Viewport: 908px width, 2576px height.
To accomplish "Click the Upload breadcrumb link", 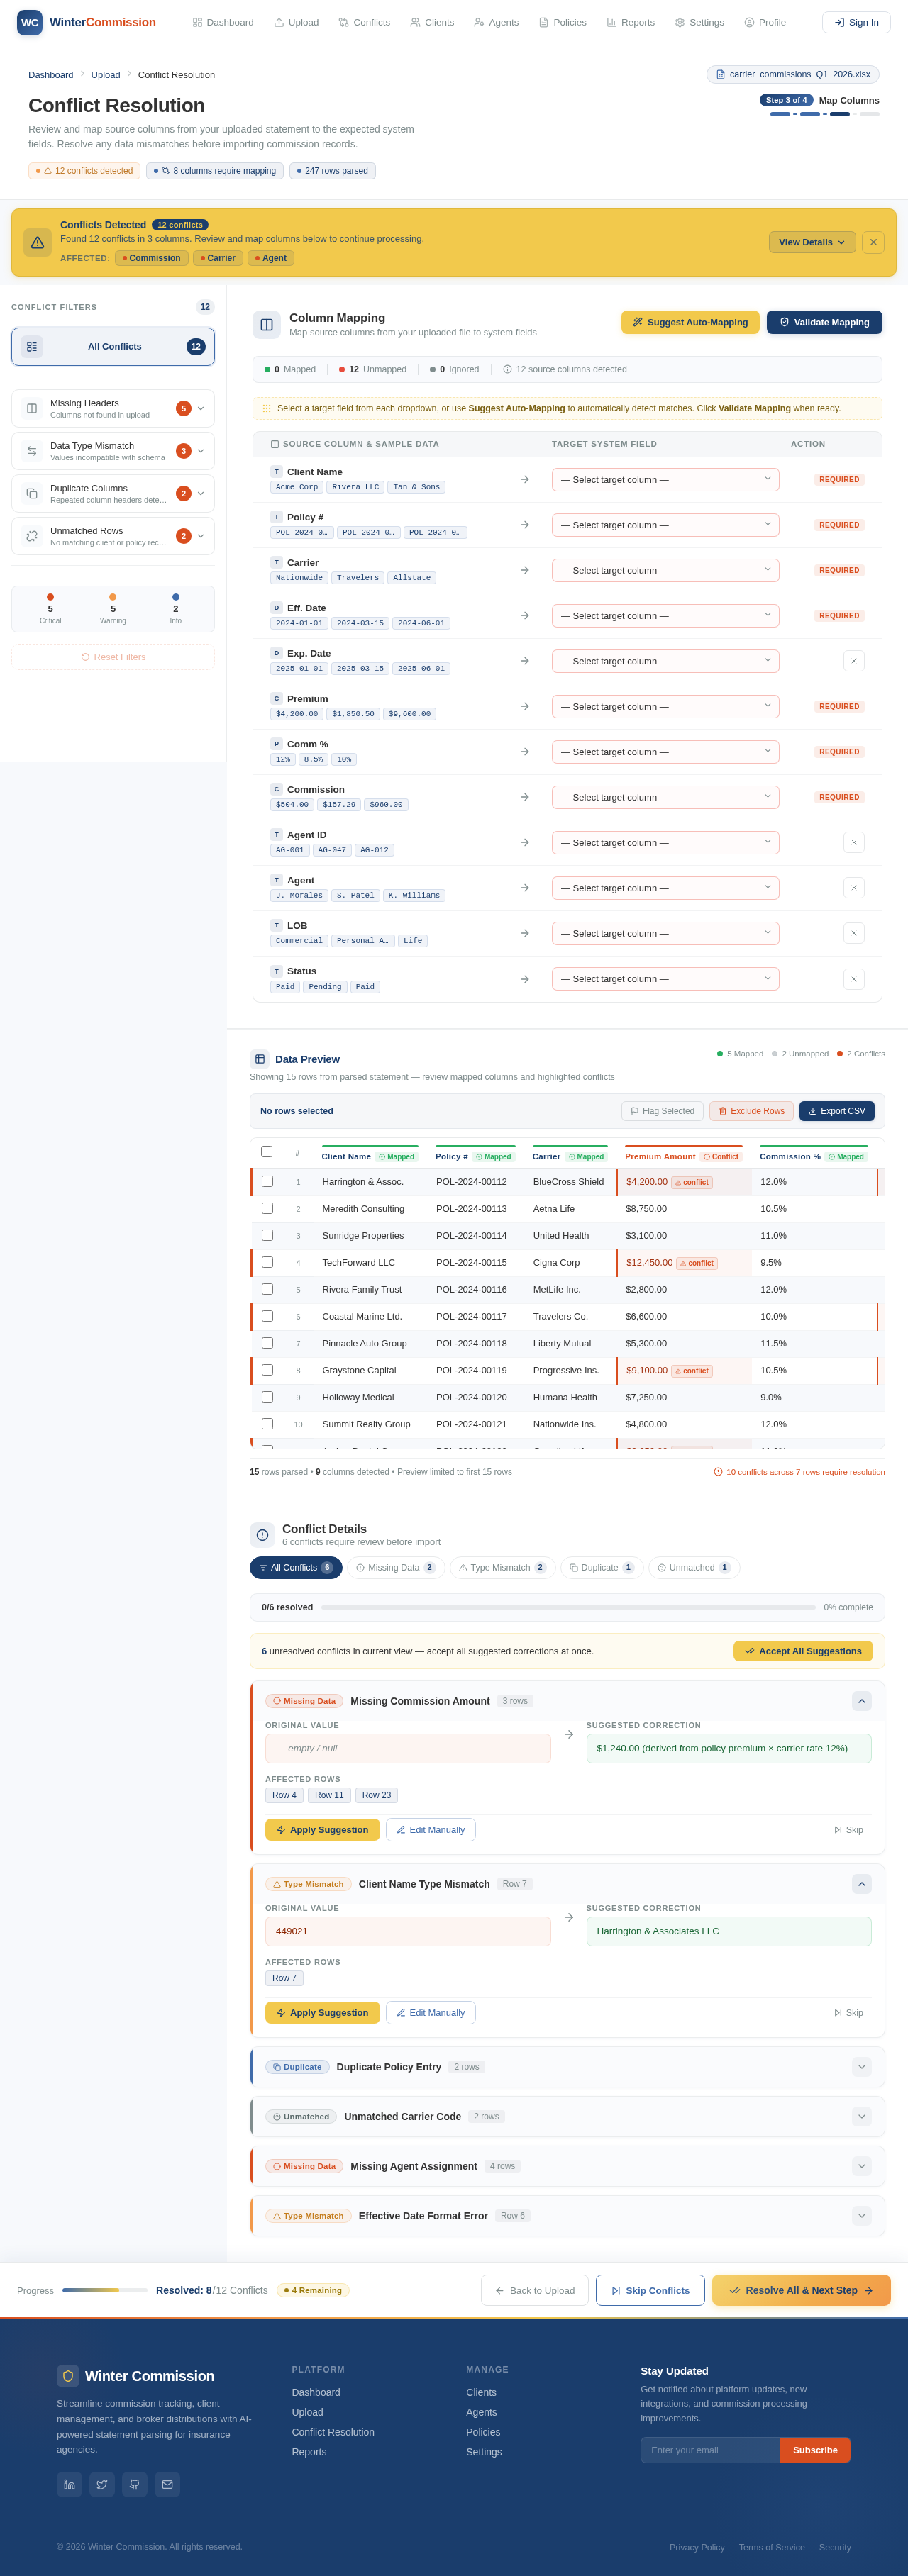I will pos(105,75).
